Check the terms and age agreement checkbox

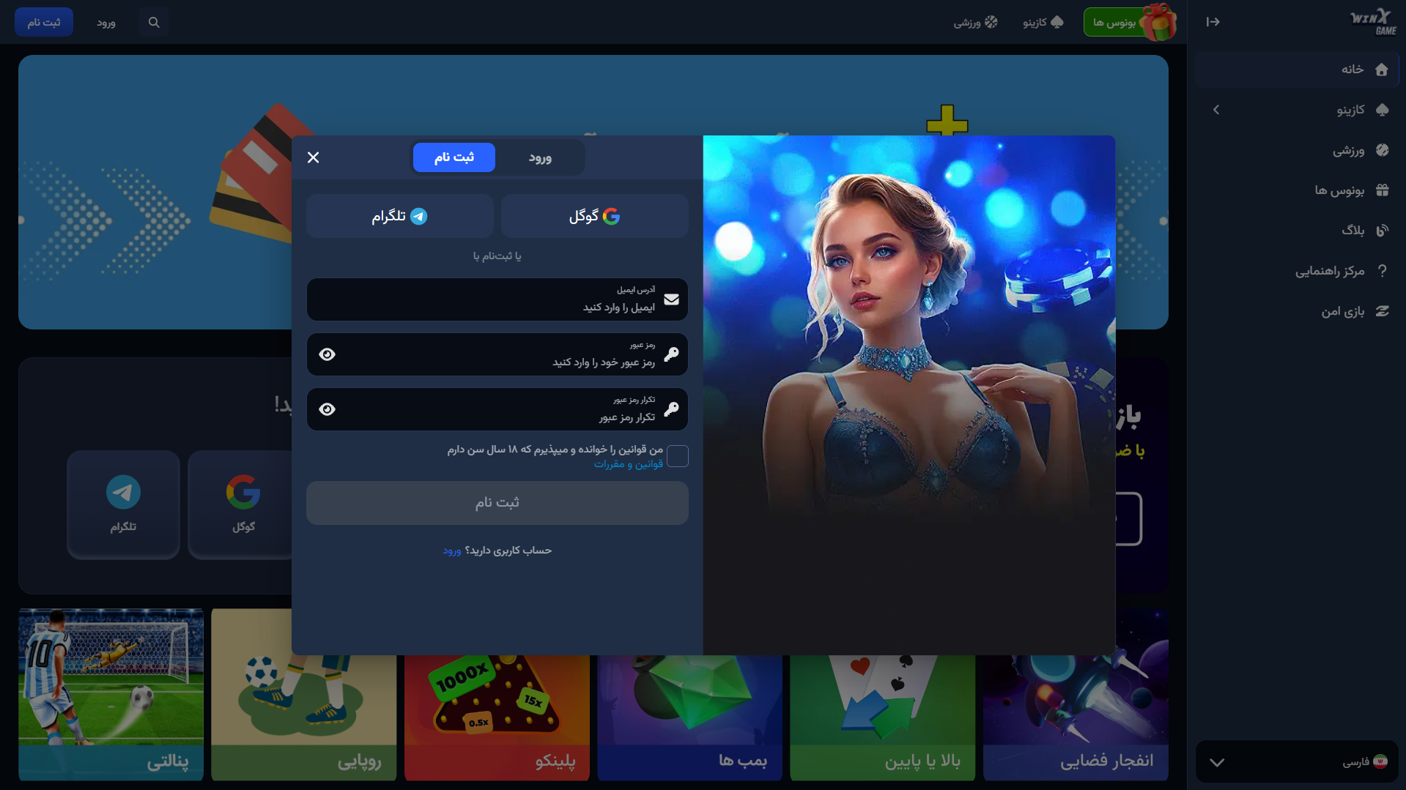point(678,456)
